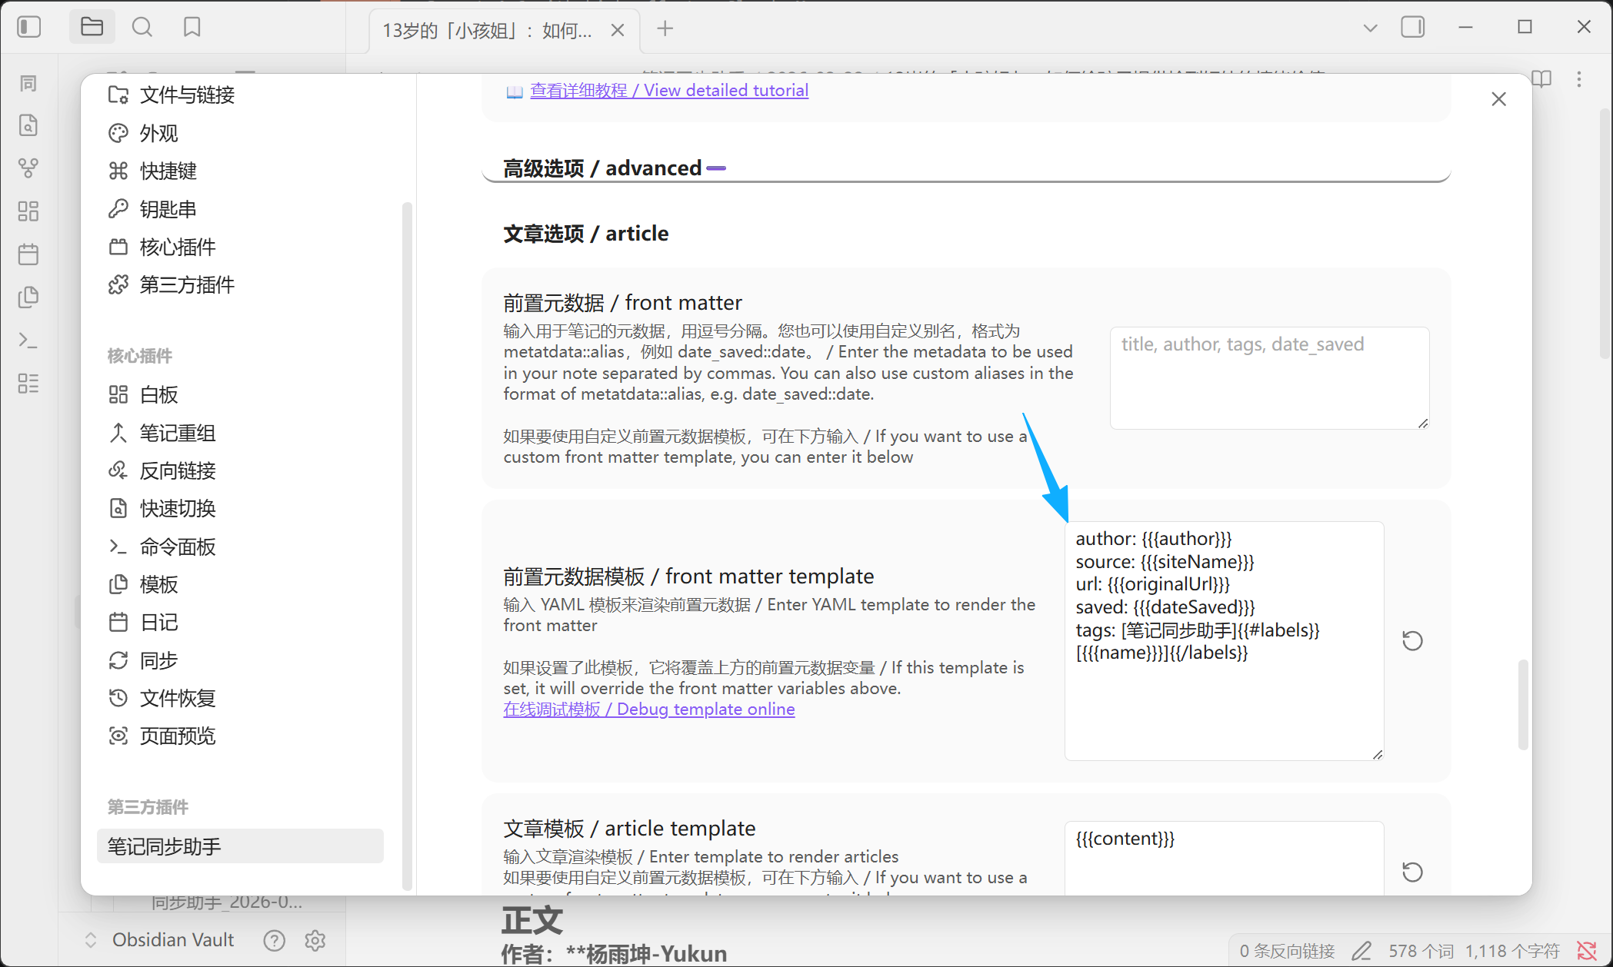Add a new tab with plus
The width and height of the screenshot is (1613, 967).
(665, 28)
